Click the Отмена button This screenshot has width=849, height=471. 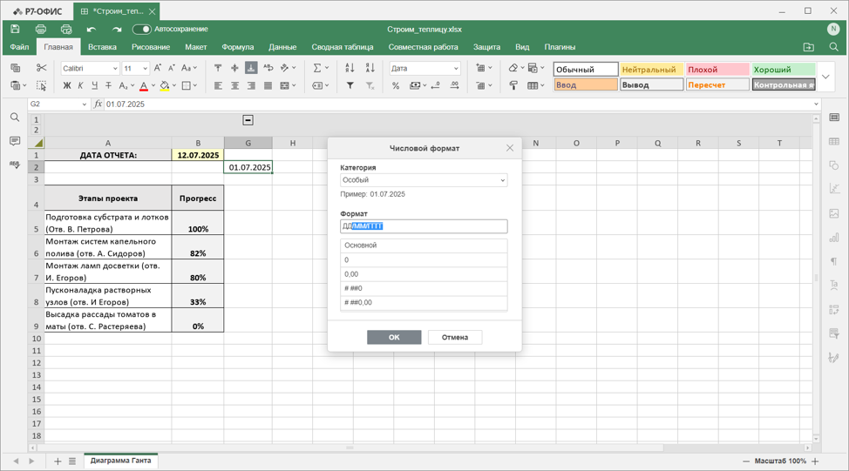coord(455,337)
